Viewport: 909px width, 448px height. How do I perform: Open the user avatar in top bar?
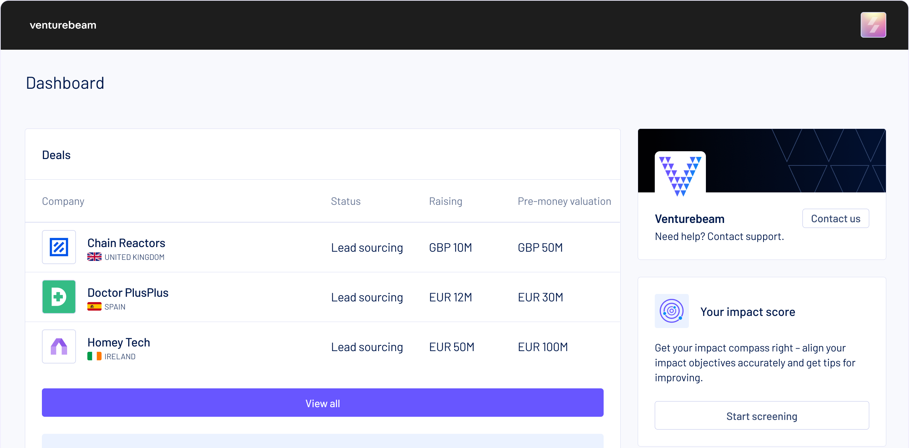[x=873, y=25]
